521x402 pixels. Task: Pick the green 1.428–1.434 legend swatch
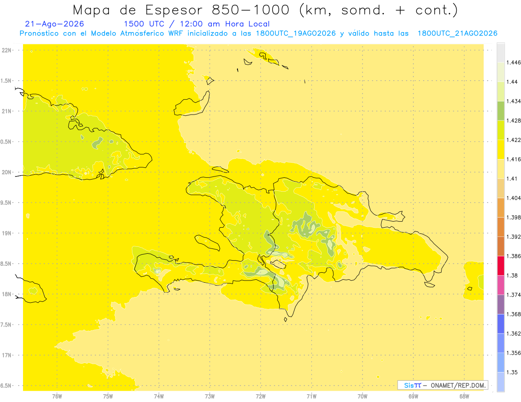point(501,111)
